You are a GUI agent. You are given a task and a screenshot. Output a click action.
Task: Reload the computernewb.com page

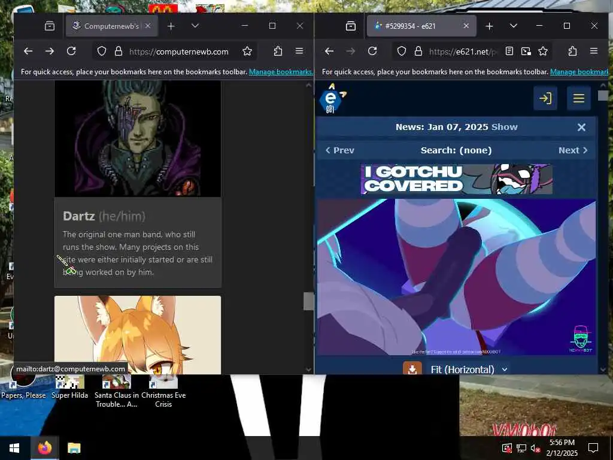(71, 51)
